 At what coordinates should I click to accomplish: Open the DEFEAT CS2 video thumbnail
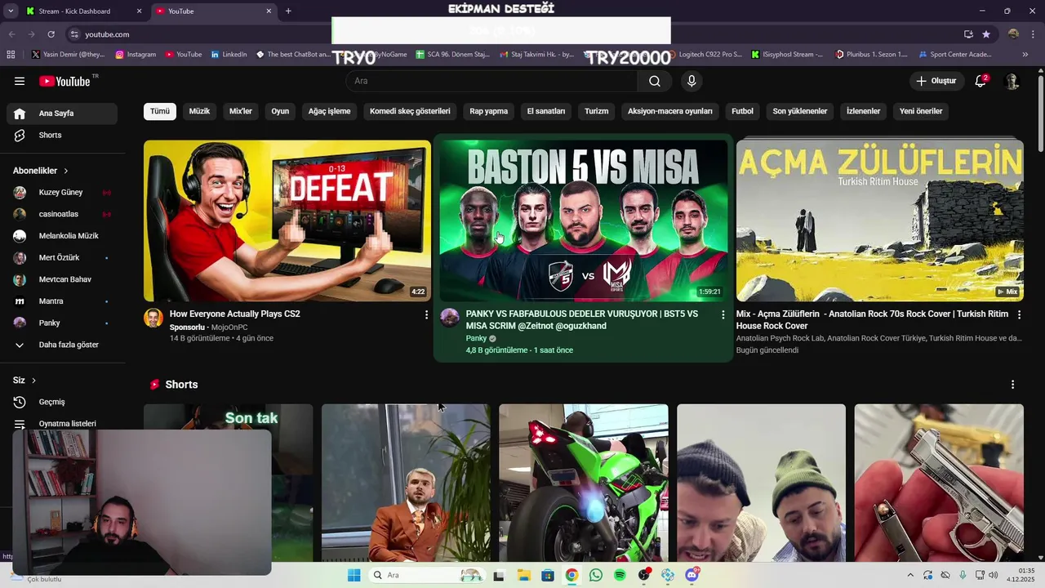click(287, 220)
